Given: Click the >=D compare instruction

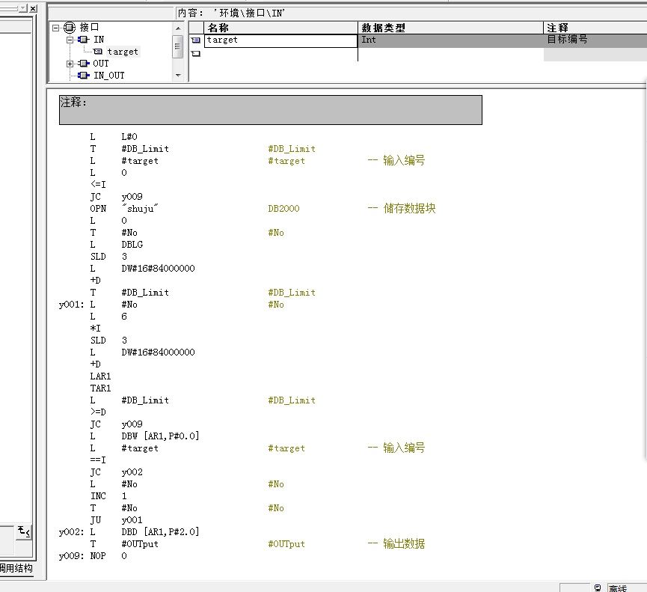Looking at the screenshot, I should (x=98, y=412).
